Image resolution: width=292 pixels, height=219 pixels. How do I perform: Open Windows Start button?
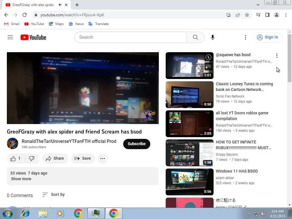tap(7, 213)
